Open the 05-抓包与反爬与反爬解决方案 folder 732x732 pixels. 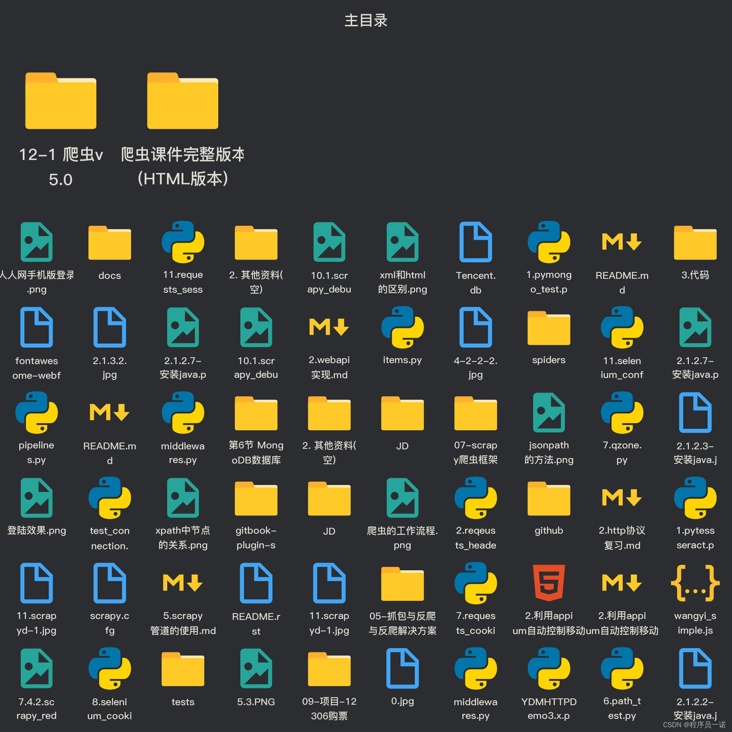[x=402, y=584]
